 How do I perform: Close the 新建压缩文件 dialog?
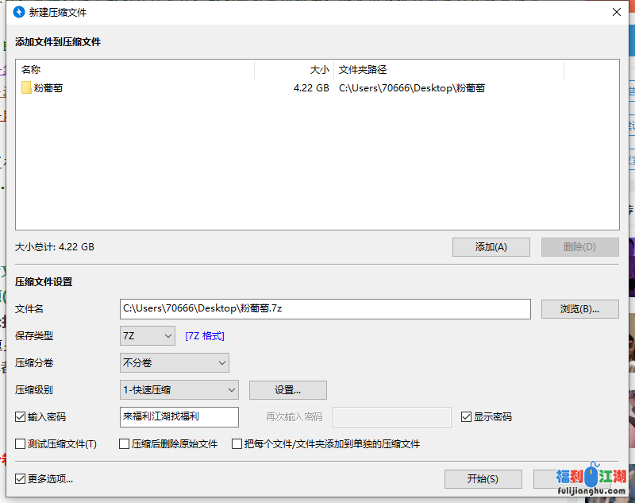click(616, 12)
